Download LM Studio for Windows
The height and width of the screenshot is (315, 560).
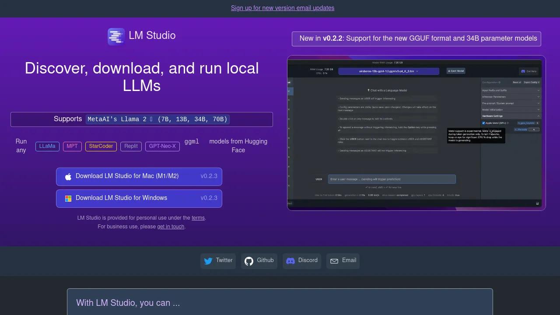pos(139,198)
